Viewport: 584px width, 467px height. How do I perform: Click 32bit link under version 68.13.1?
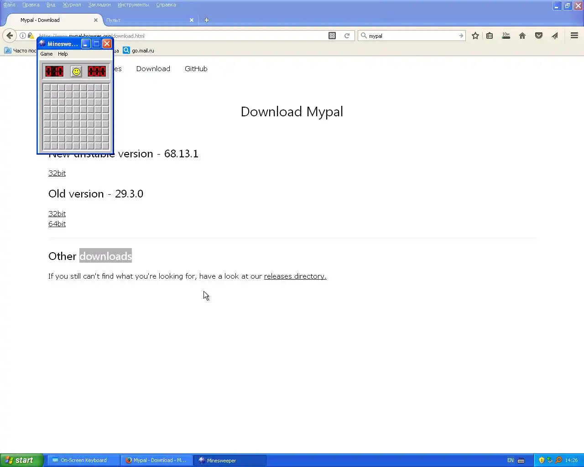pos(57,173)
